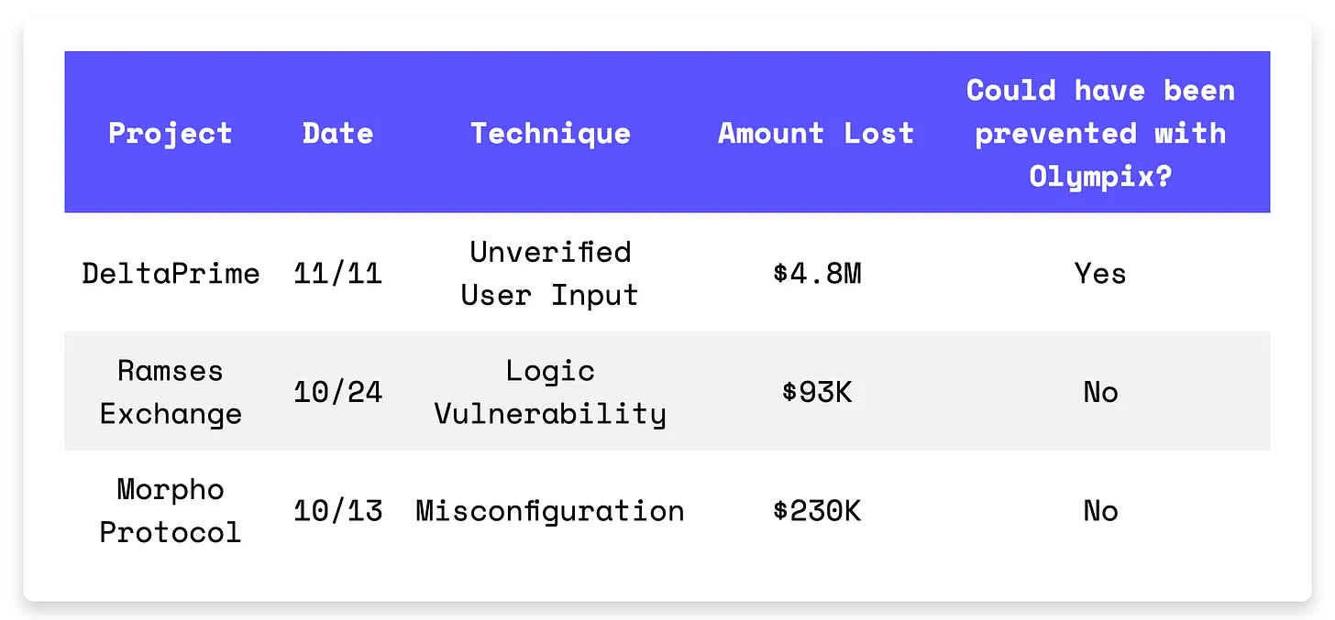Click the 'Could have been prevented with Olympix?' header
The height and width of the screenshot is (620, 1335).
(1100, 133)
